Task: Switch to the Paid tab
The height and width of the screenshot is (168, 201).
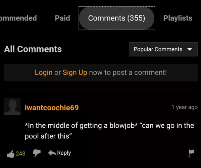Action: coord(62,18)
